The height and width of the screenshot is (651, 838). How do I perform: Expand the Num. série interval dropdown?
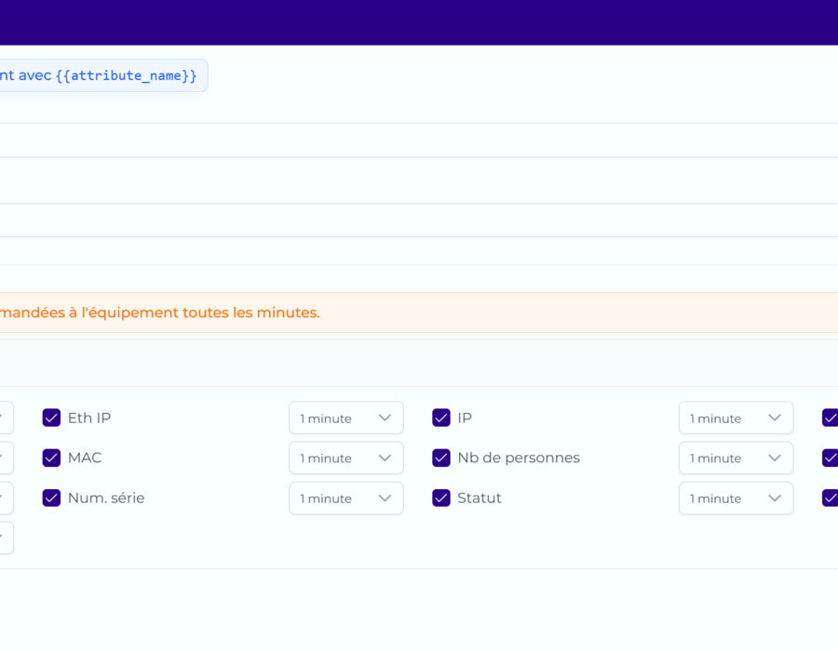345,498
